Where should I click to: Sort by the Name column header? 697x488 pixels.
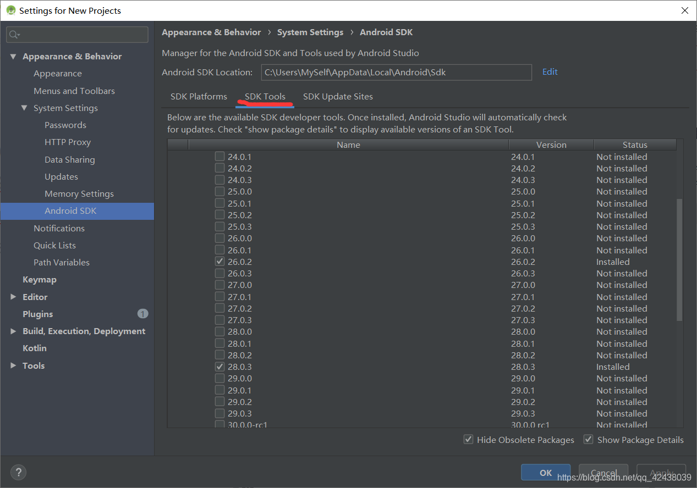coord(348,145)
